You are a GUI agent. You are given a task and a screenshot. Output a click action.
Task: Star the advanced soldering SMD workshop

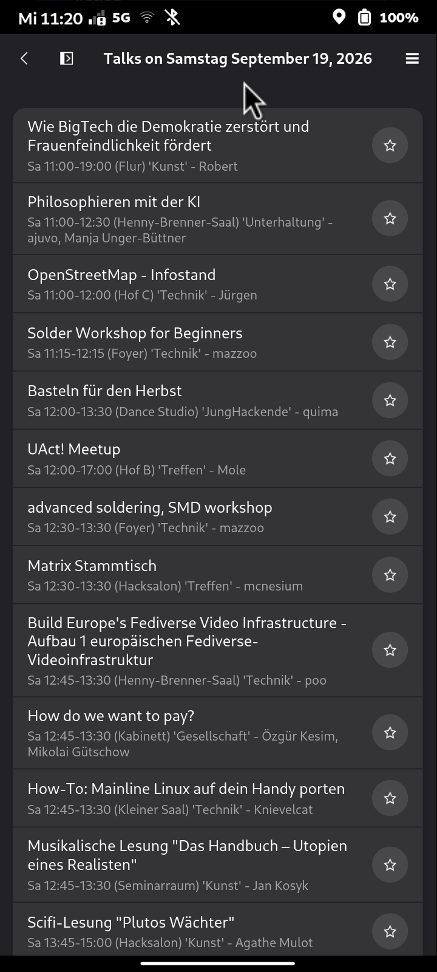tap(390, 517)
